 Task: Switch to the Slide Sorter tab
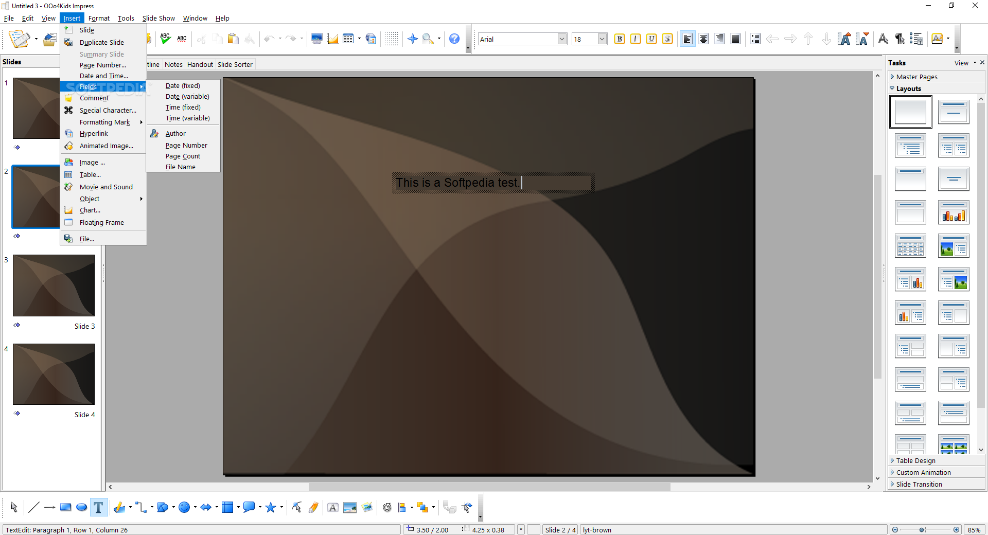point(235,64)
